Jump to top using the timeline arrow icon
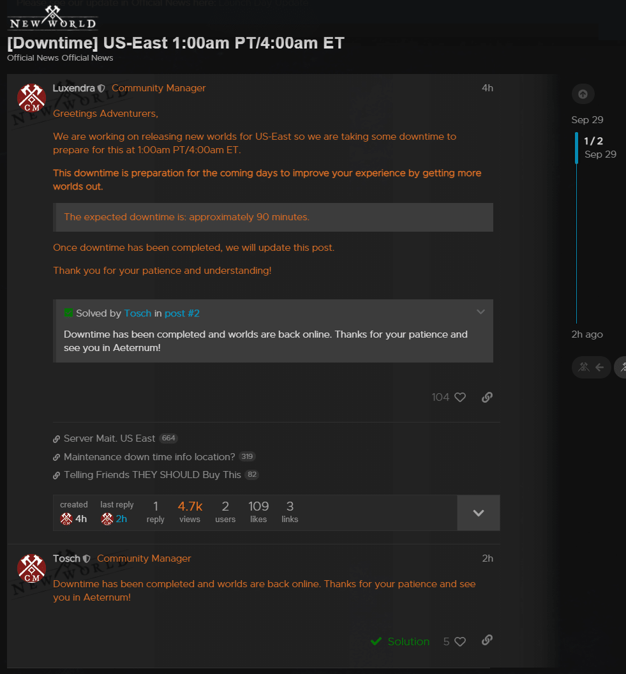Viewport: 626px width, 674px height. pos(583,94)
